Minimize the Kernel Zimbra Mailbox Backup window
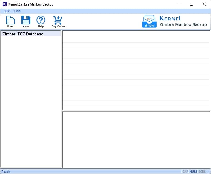The width and height of the screenshot is (211, 174). [x=179, y=4]
